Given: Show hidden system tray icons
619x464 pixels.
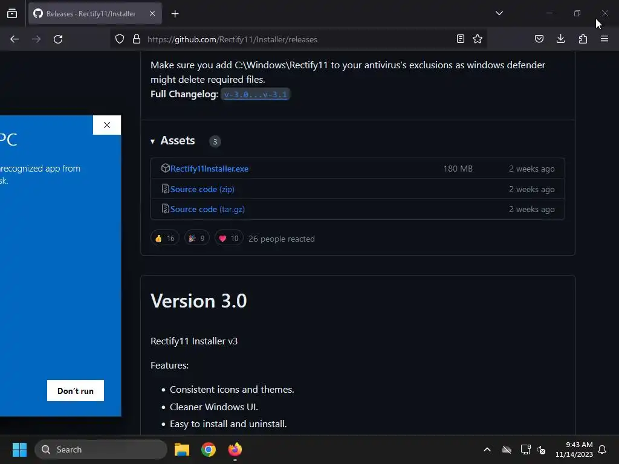Looking at the screenshot, I should coord(487,449).
